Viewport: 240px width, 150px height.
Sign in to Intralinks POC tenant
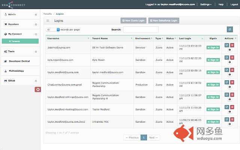click(213, 122)
